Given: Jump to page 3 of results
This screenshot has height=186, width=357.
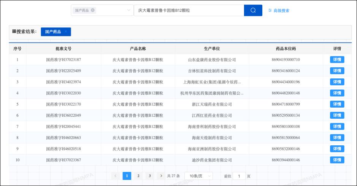Looking at the screenshot, I should pos(150,176).
